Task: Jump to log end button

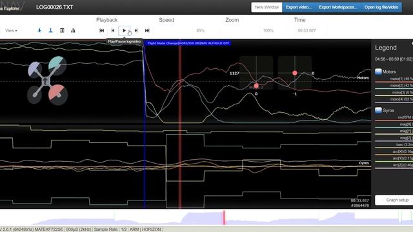Action: point(147,30)
